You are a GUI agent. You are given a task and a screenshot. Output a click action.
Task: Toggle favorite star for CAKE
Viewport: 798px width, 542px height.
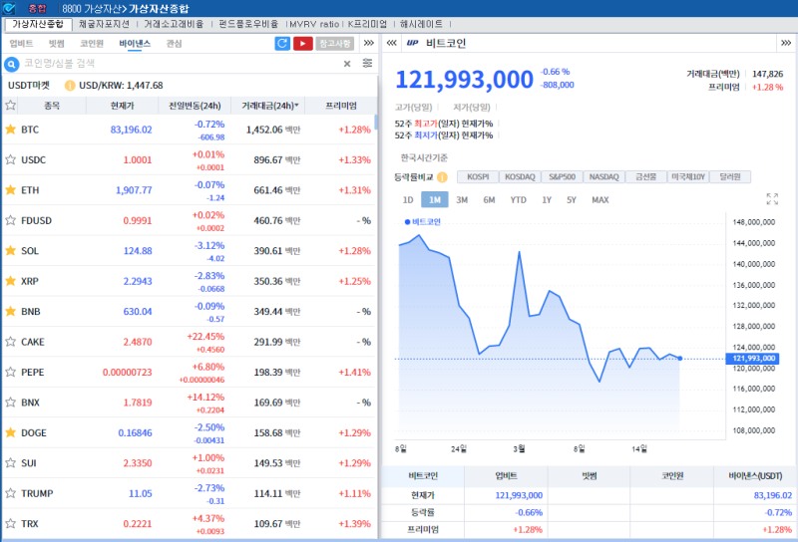[10, 341]
